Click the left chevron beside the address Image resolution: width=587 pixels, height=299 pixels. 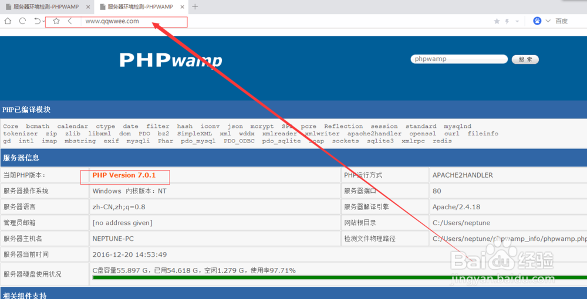click(70, 21)
